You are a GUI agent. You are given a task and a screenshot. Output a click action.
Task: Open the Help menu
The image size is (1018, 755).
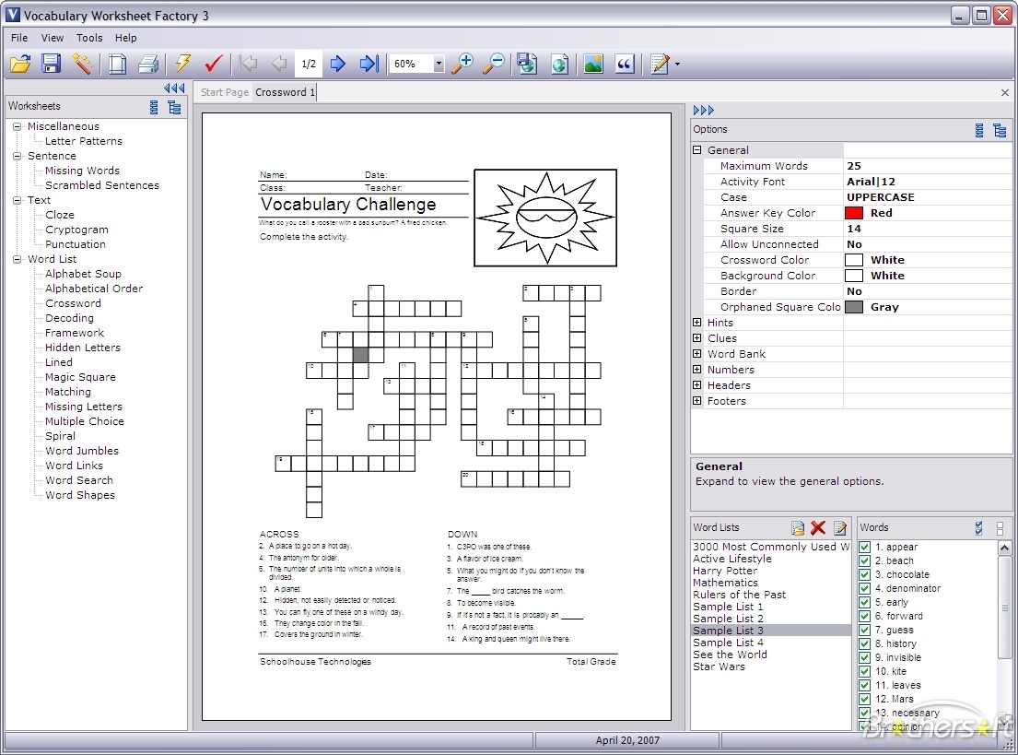tap(126, 38)
